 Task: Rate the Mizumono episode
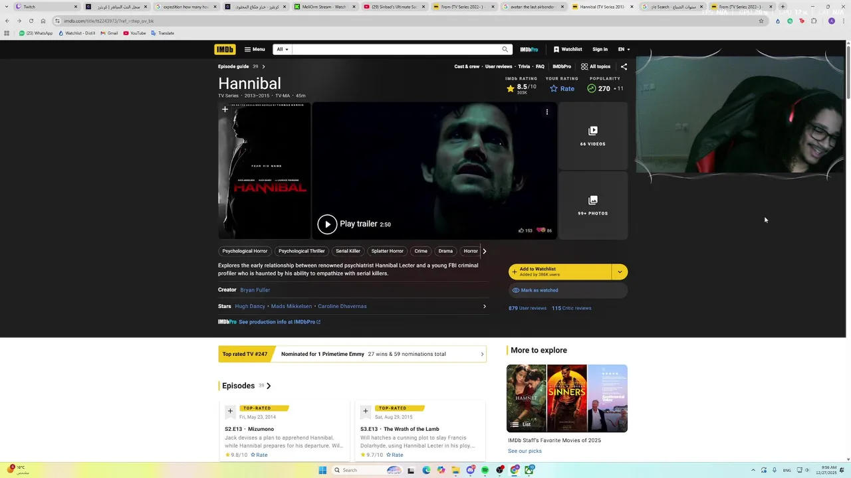(x=260, y=455)
